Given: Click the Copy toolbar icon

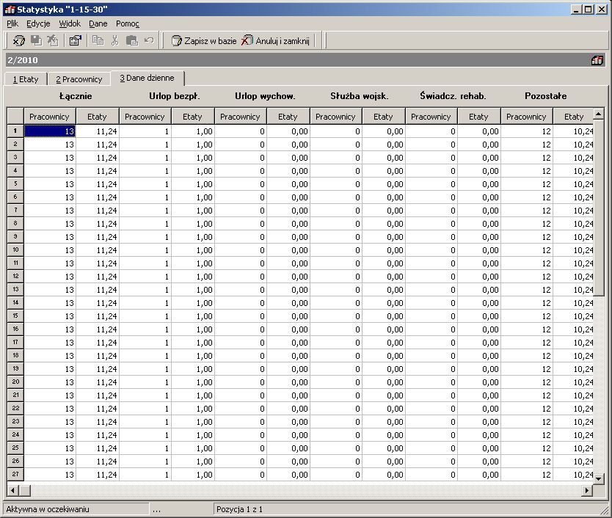Looking at the screenshot, I should [98, 40].
